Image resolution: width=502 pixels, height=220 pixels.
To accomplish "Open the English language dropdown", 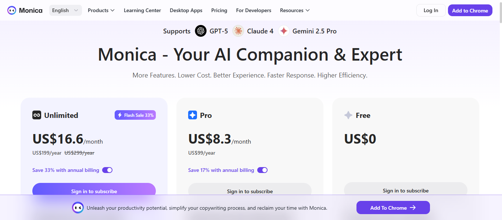I will point(65,10).
